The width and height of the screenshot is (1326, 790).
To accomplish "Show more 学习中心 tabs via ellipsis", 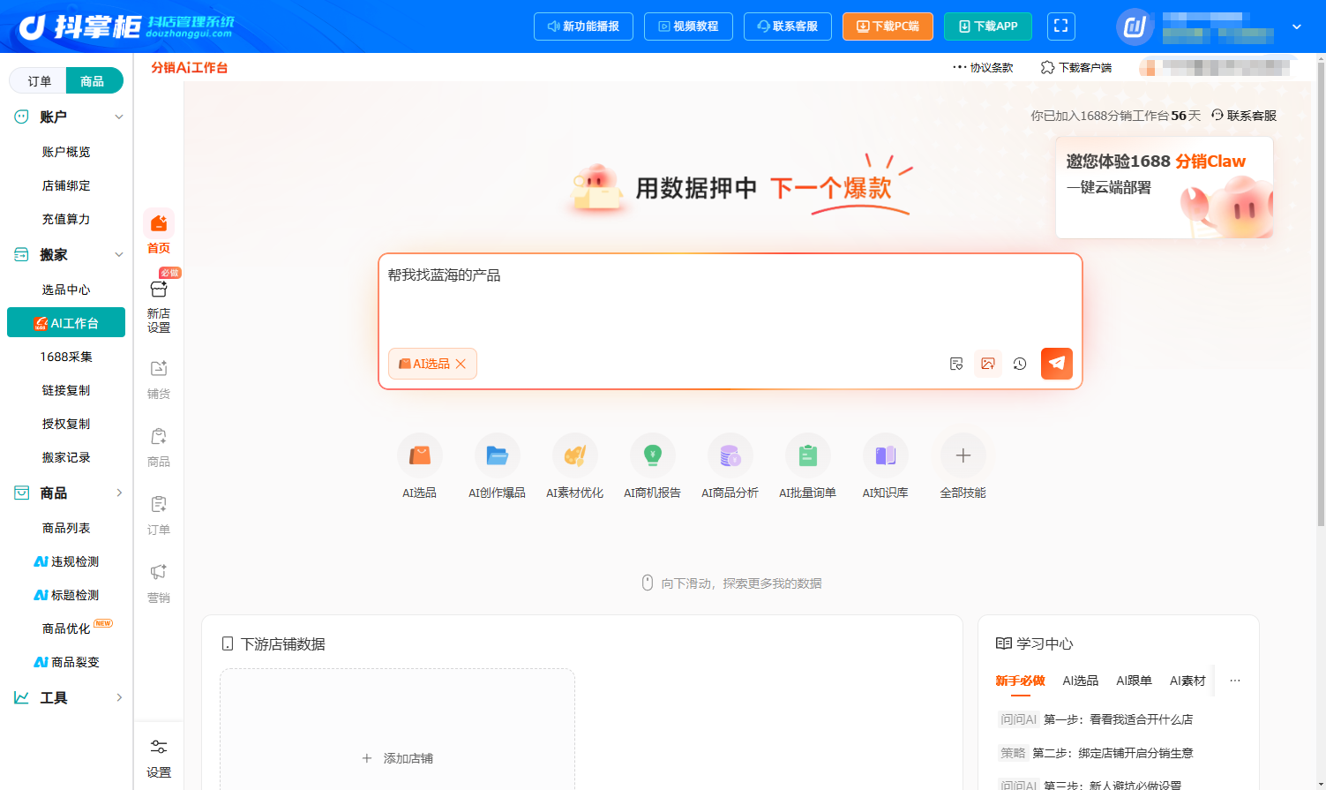I will pyautogui.click(x=1235, y=681).
